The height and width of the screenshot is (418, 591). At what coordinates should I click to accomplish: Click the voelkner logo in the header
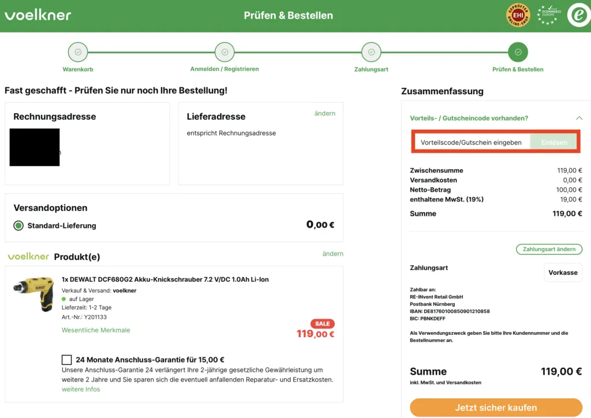[x=38, y=15]
